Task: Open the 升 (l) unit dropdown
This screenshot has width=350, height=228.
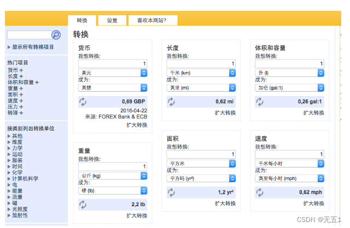Action: point(289,73)
